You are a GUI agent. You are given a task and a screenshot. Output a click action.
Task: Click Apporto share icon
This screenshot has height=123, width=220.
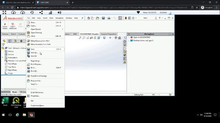coord(41,12)
